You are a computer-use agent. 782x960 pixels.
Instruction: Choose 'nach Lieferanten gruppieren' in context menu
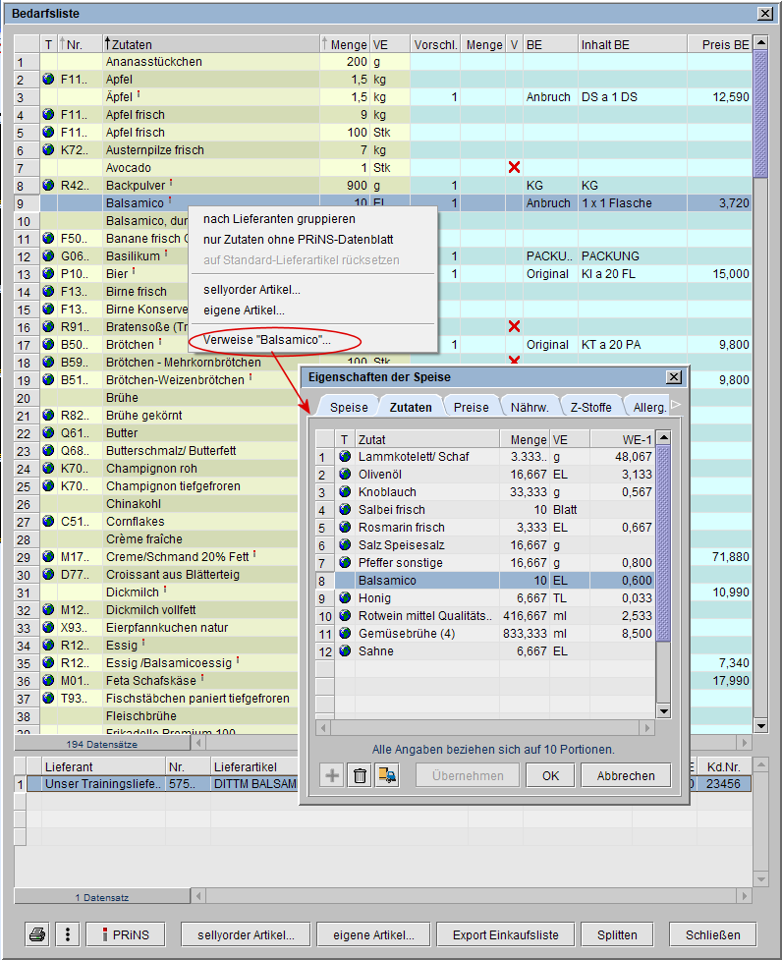pyautogui.click(x=279, y=219)
